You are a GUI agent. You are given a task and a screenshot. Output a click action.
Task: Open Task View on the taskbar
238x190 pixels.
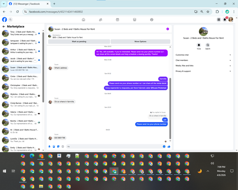13,171
